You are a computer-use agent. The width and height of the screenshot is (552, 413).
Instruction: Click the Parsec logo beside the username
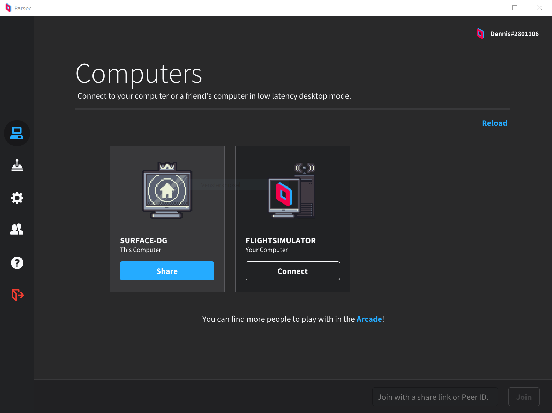click(x=480, y=33)
